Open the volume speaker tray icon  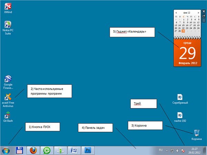[x=178, y=151]
